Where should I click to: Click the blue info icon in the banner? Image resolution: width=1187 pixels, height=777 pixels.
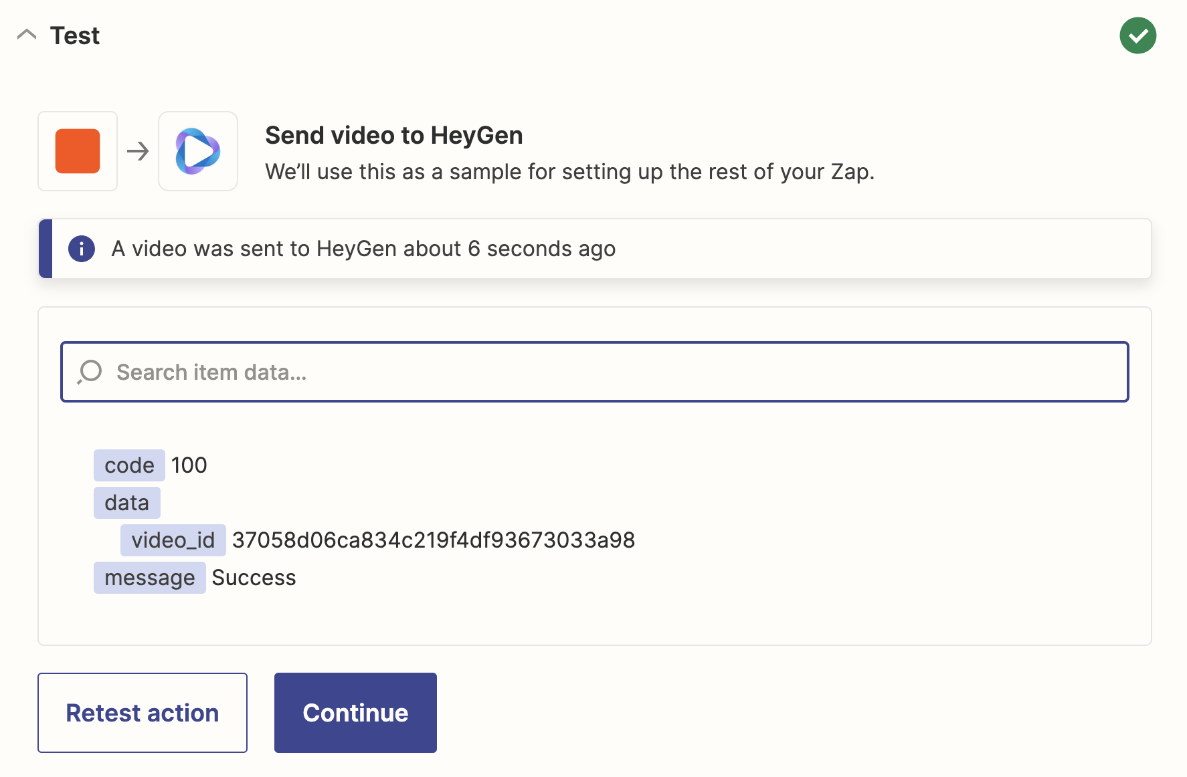[x=82, y=249]
